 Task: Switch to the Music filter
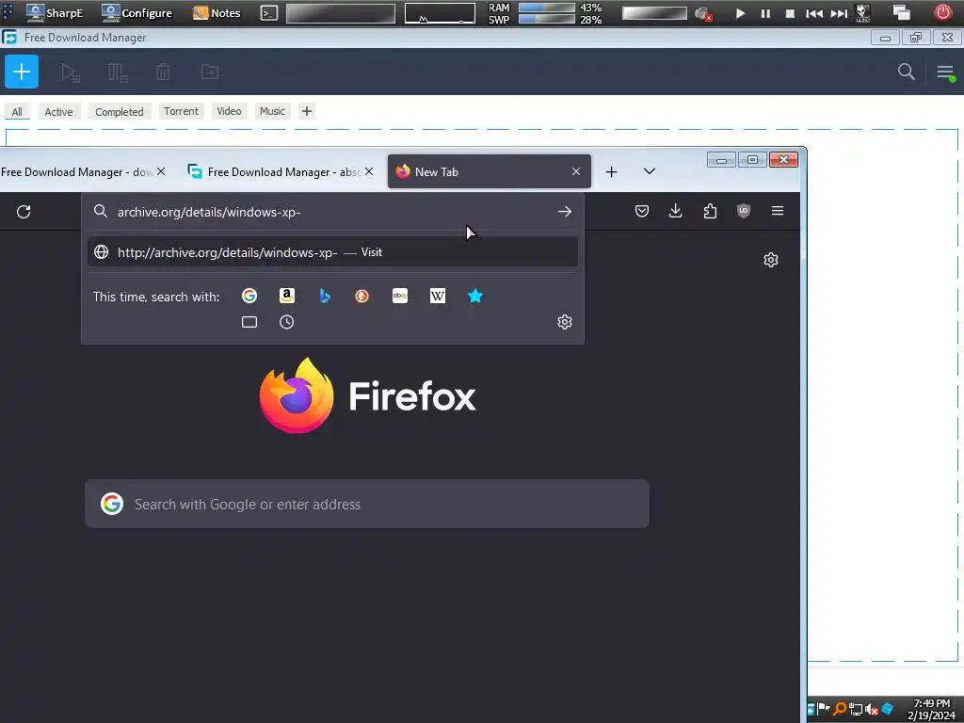[272, 111]
